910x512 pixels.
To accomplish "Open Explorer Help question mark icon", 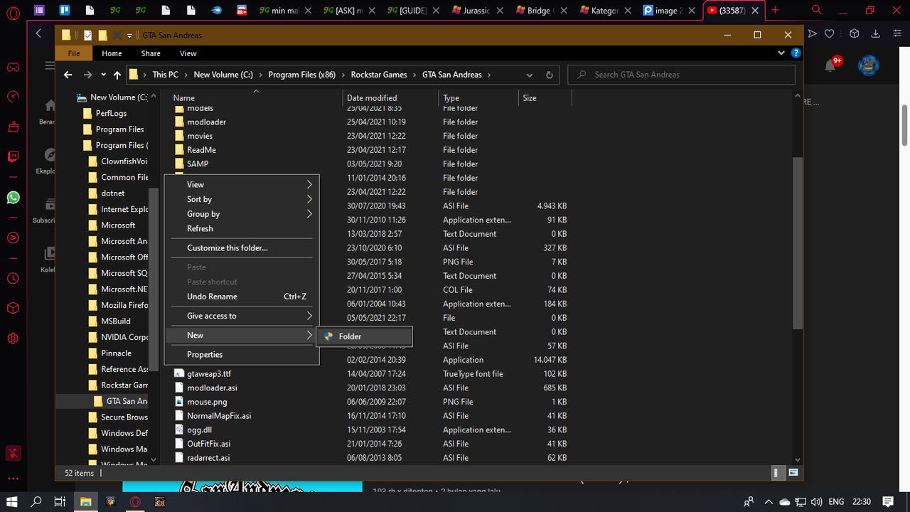I will pos(796,53).
